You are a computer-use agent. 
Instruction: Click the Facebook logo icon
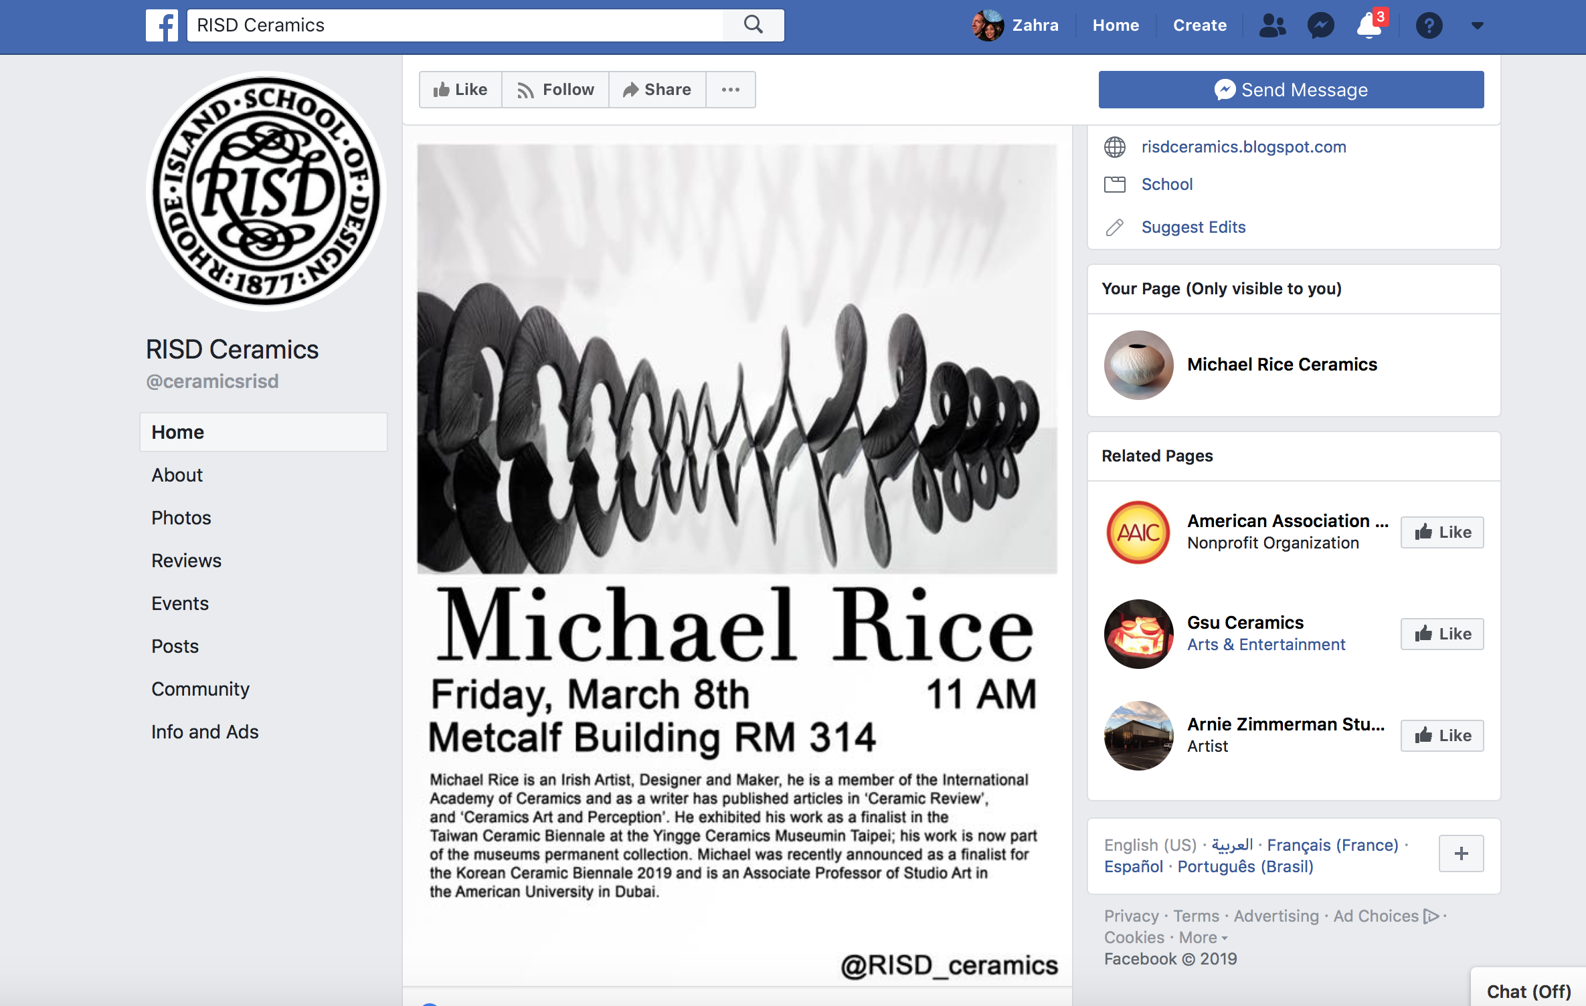coord(162,25)
